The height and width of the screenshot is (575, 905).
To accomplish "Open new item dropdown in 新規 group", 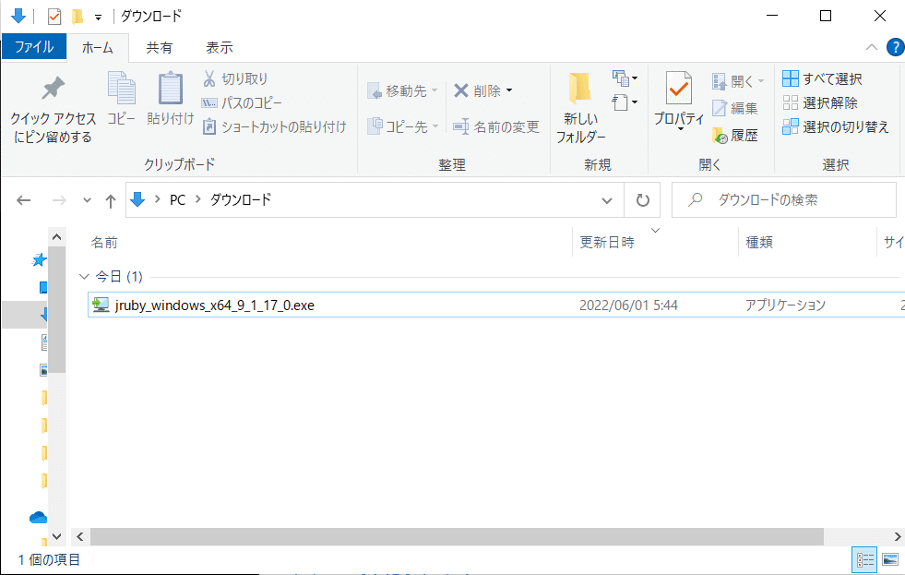I will click(625, 78).
